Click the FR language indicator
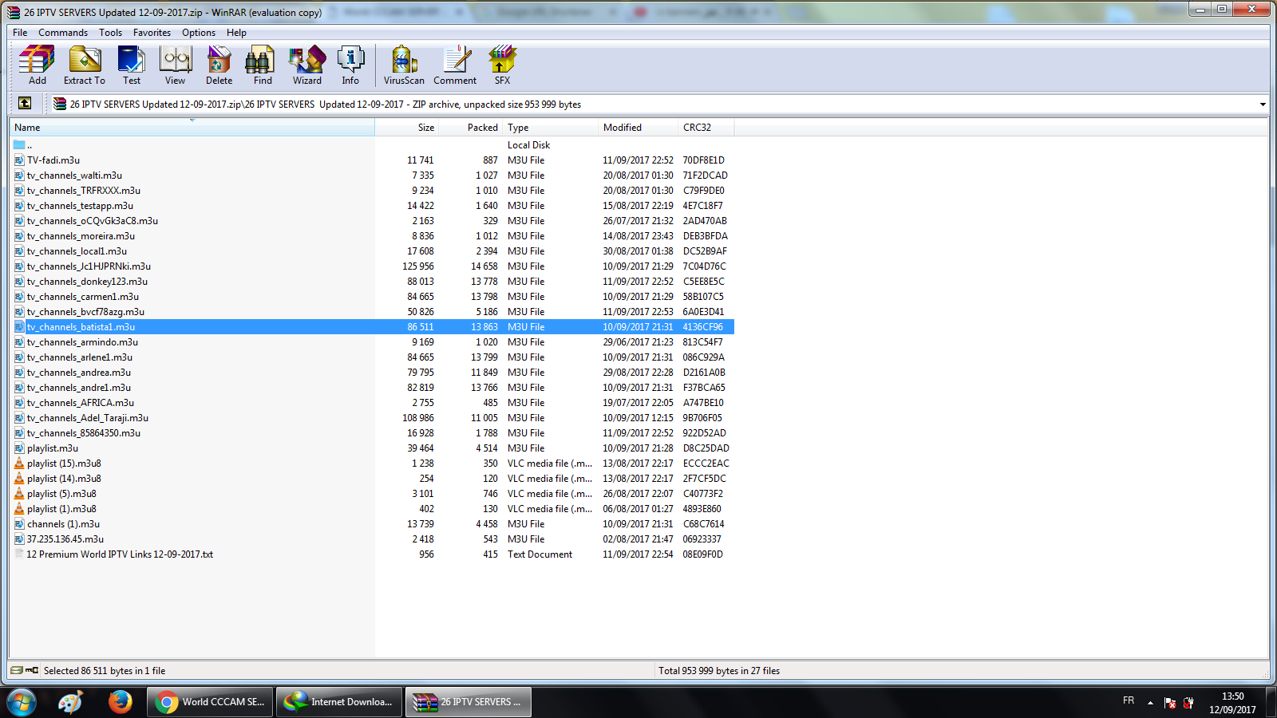 click(1129, 700)
